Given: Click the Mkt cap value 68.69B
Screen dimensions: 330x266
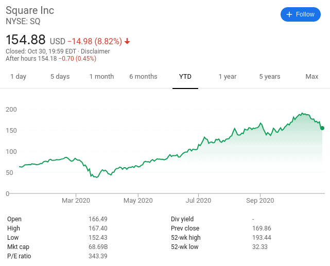Looking at the screenshot, I should click(98, 246).
